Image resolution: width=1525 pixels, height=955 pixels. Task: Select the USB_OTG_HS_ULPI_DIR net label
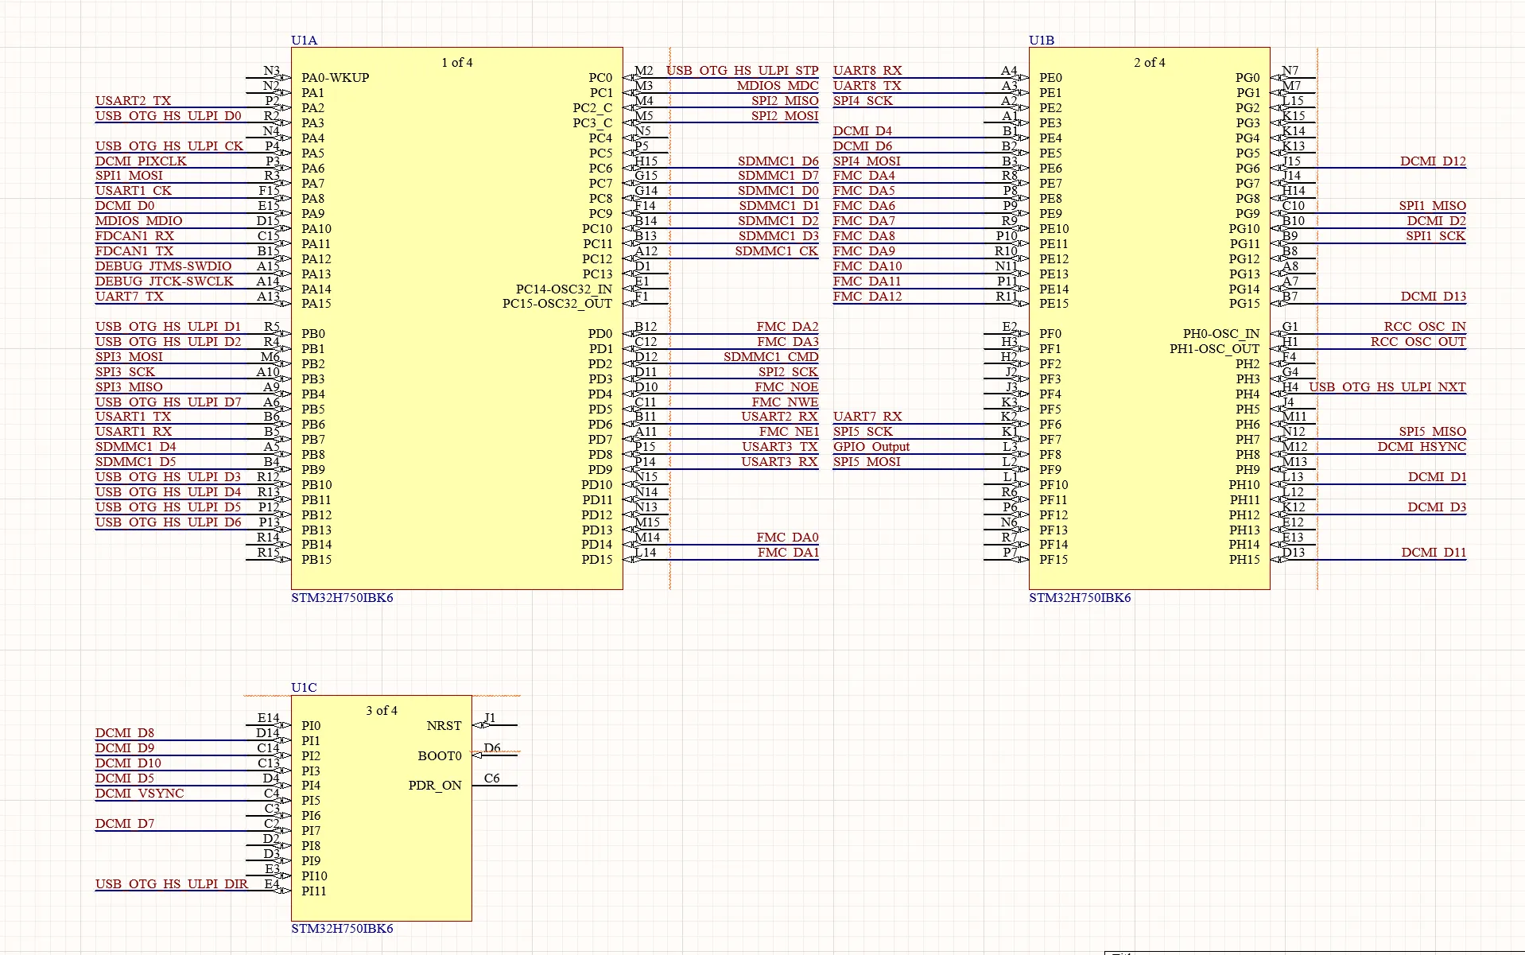tap(172, 883)
